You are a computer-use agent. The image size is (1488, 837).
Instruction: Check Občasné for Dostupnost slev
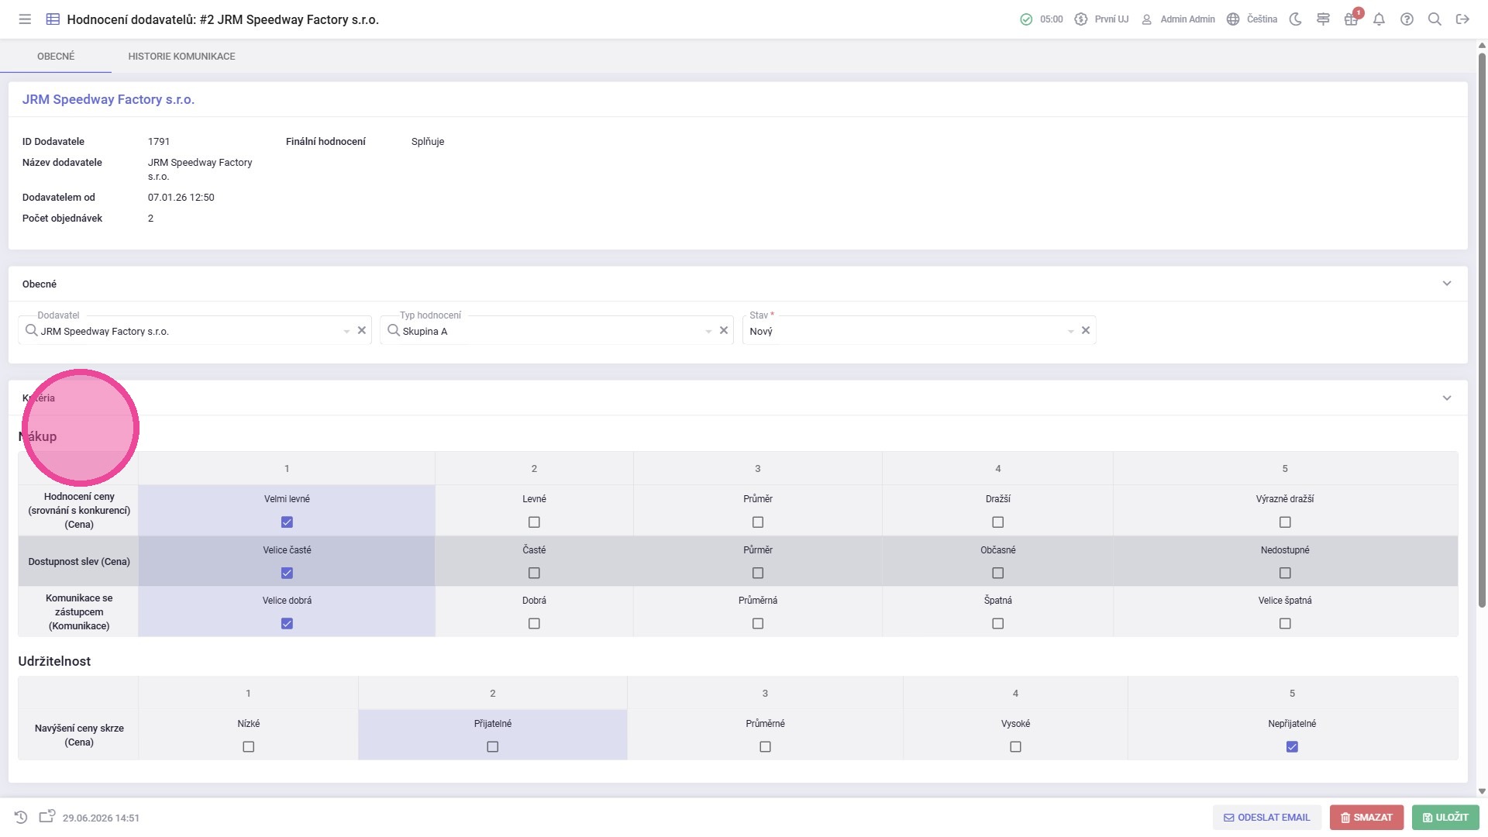point(998,573)
